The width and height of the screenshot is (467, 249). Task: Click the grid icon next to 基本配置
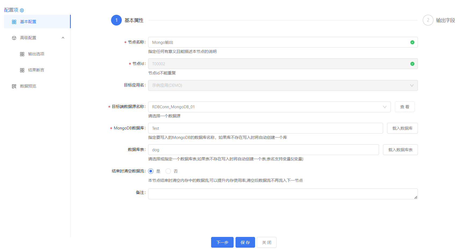[14, 22]
